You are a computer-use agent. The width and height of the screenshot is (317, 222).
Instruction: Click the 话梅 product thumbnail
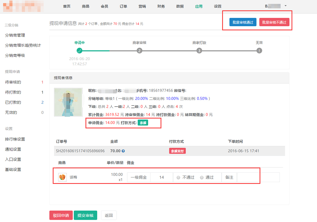(62, 177)
